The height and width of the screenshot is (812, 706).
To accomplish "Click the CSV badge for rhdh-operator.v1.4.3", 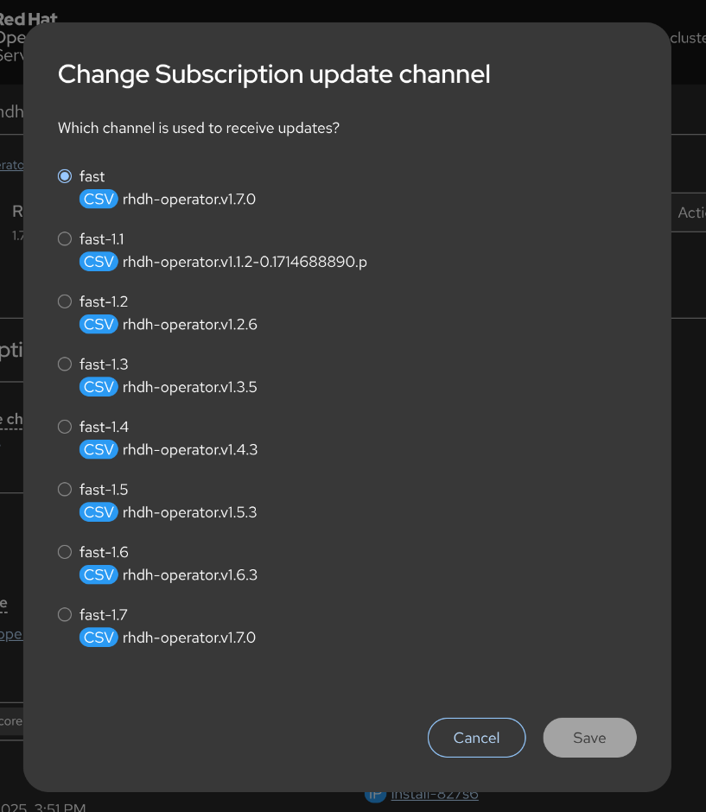I will pyautogui.click(x=99, y=450).
